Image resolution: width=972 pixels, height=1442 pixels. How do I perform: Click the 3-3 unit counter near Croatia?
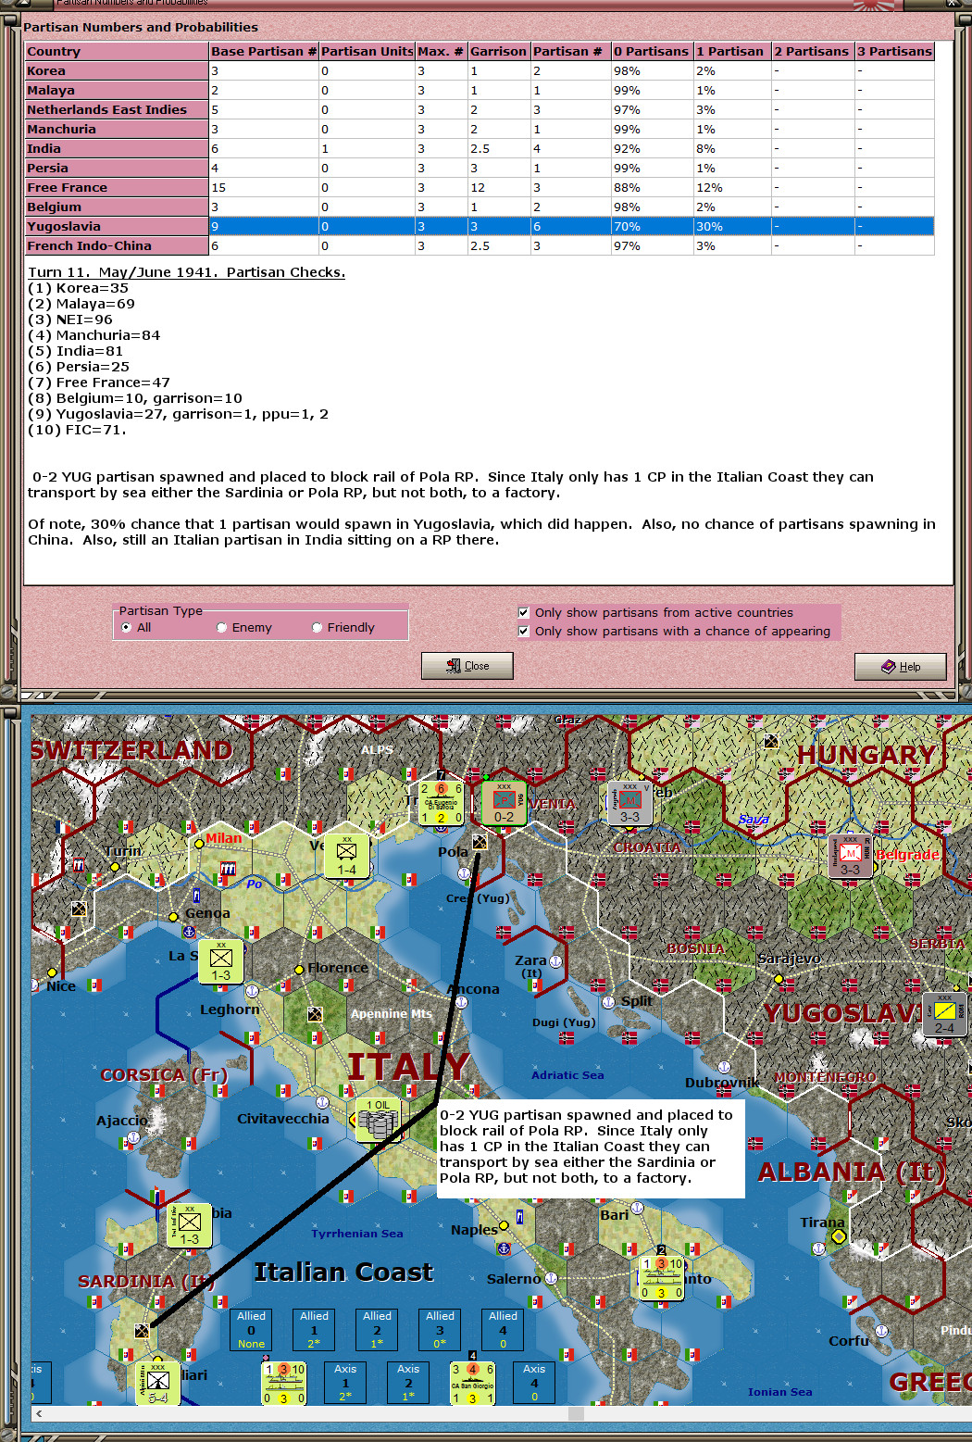click(629, 803)
